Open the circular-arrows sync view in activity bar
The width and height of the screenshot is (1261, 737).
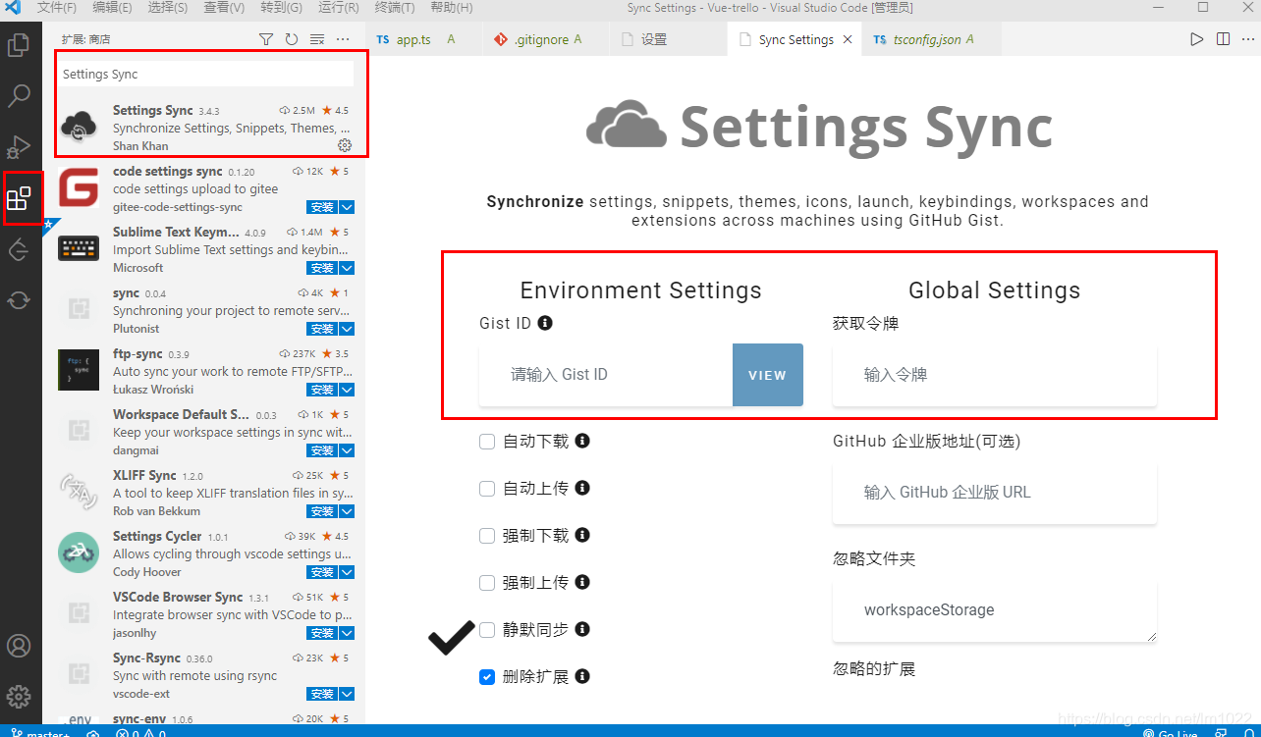point(19,300)
